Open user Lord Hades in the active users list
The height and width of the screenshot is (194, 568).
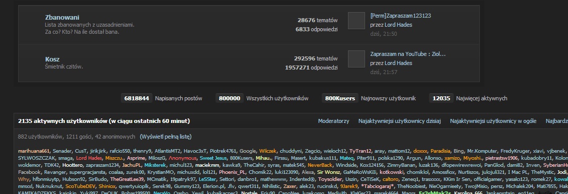coord(89,158)
